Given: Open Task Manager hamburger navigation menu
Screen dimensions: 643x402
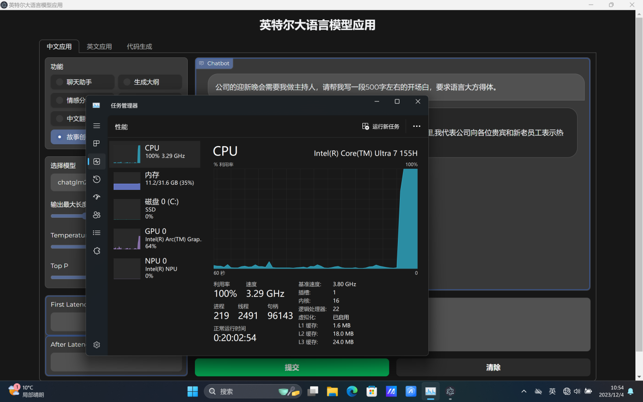Looking at the screenshot, I should pyautogui.click(x=96, y=126).
